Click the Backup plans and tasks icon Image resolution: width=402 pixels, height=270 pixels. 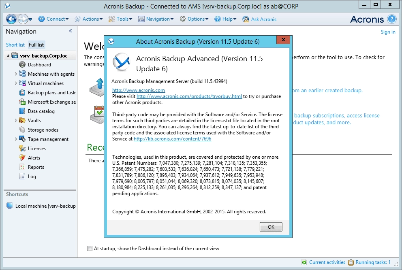(22, 92)
